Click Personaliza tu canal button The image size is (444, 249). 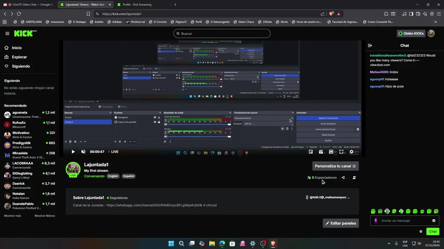tap(335, 166)
